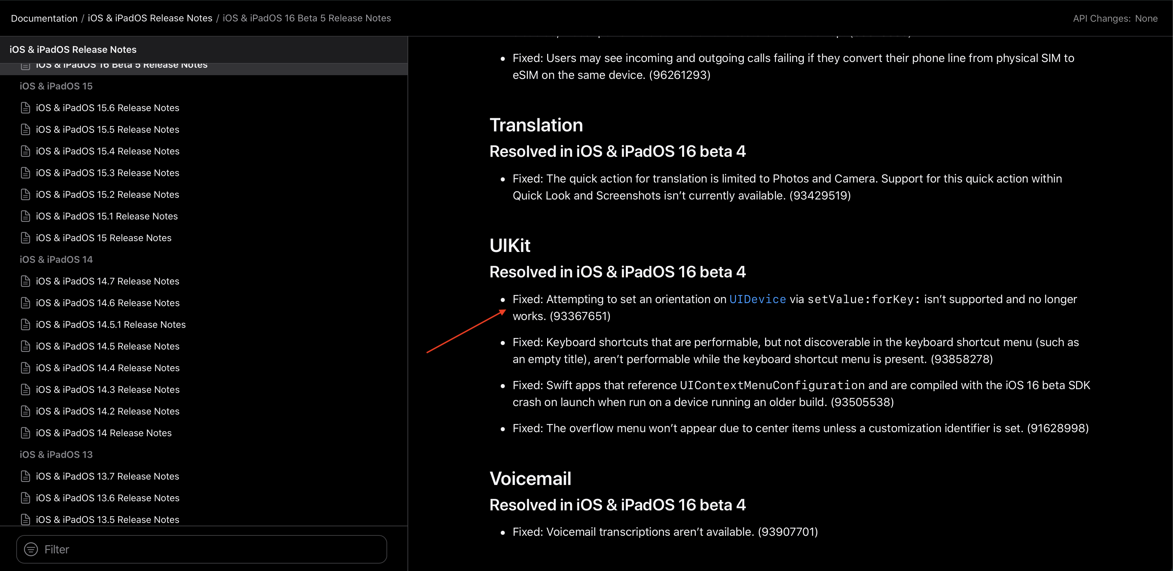Select iOS & iPadOS 13.6 Release Notes
The height and width of the screenshot is (571, 1173).
[x=107, y=498]
